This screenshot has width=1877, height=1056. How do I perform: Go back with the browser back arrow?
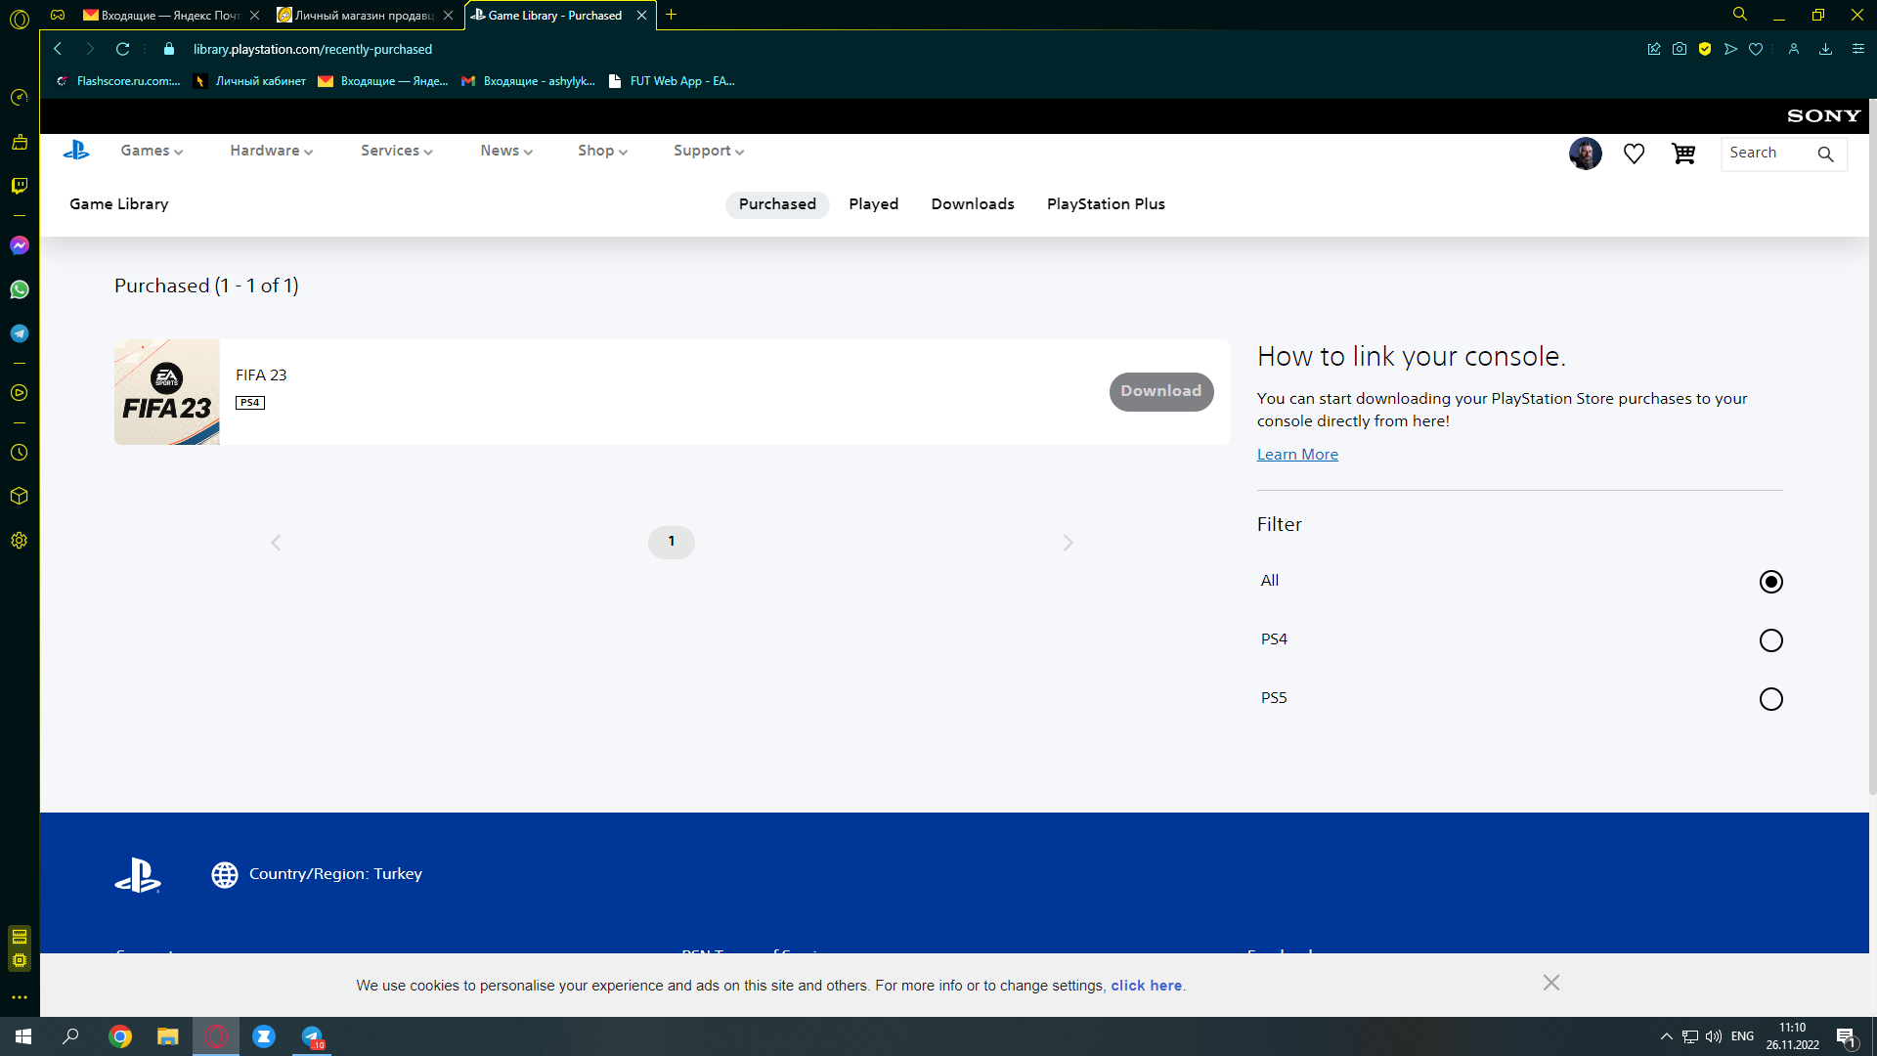tap(58, 49)
